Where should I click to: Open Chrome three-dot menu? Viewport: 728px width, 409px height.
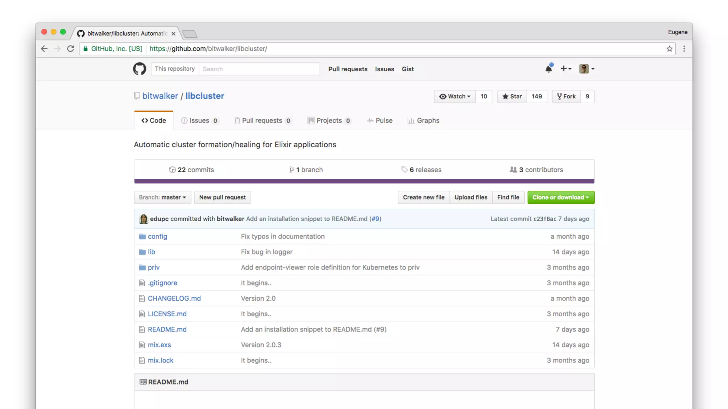pyautogui.click(x=684, y=49)
